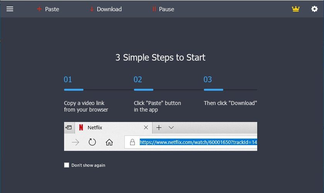Click the browser home icon
Screen dimensions: 324x193
(109, 142)
